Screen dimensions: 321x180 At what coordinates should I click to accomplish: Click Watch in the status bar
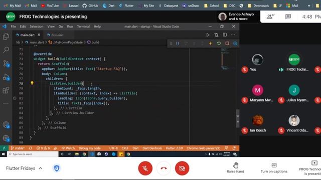[68, 148]
